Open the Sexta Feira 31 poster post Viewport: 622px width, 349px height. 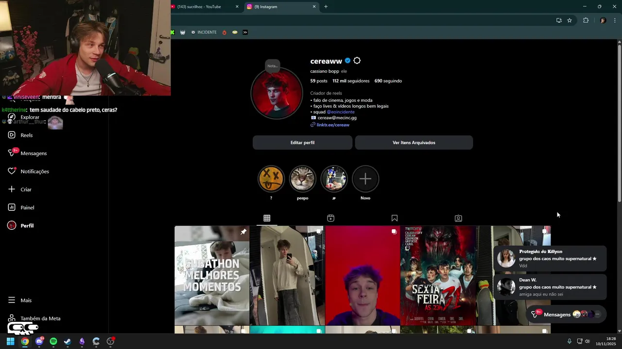point(438,275)
